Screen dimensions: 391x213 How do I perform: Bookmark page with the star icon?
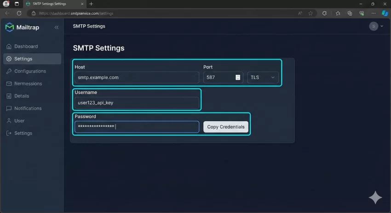[x=310, y=13]
